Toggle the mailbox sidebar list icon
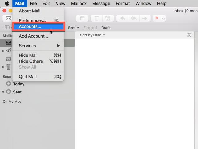 [x=7, y=28]
